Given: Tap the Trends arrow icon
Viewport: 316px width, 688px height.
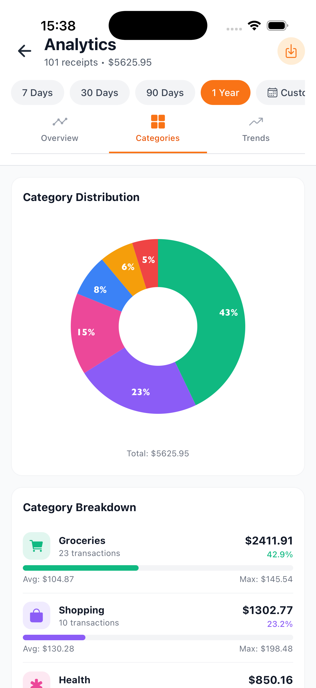Looking at the screenshot, I should (x=256, y=122).
